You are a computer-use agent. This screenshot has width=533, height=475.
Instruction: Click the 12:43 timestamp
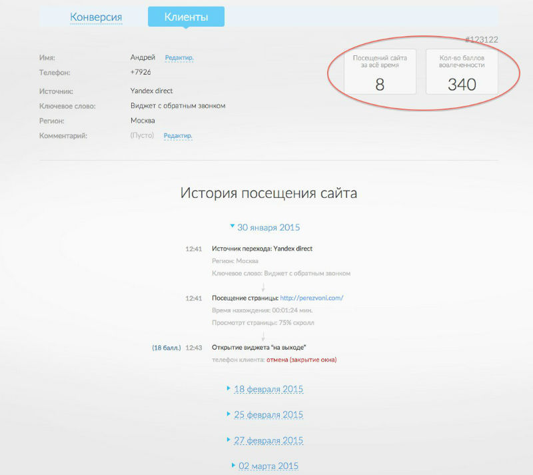(194, 348)
